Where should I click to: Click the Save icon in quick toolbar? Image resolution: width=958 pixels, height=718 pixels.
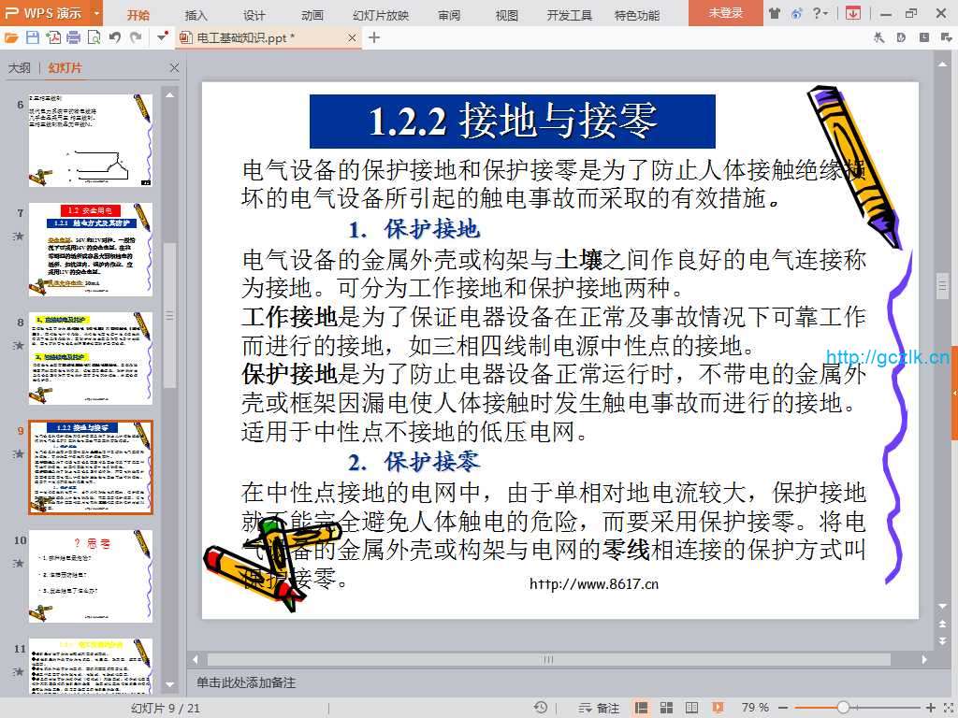33,37
